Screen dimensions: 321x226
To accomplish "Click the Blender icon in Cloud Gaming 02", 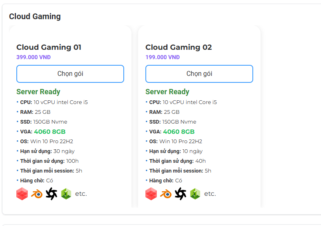I will click(166, 194).
